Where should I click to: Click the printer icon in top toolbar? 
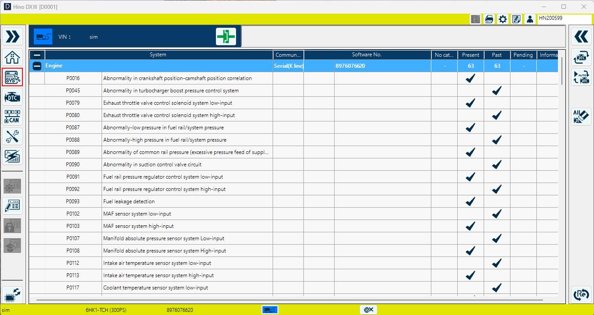click(x=489, y=19)
